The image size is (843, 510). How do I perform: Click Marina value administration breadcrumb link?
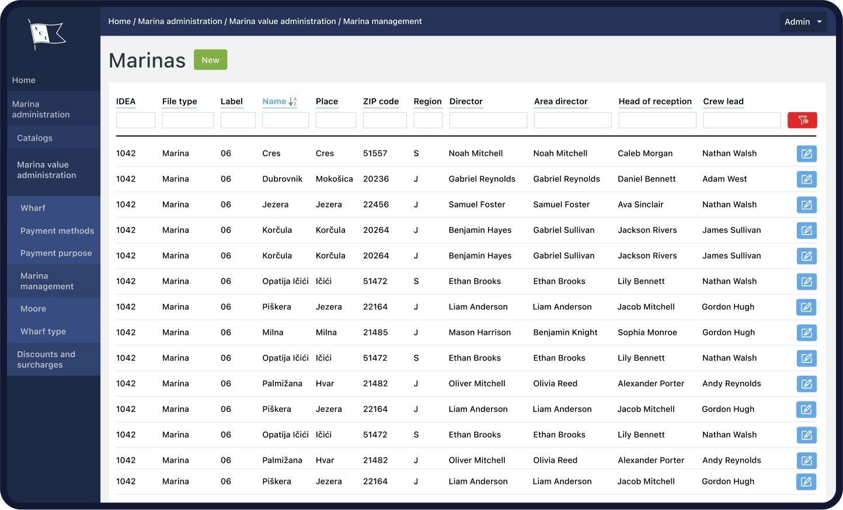point(283,21)
